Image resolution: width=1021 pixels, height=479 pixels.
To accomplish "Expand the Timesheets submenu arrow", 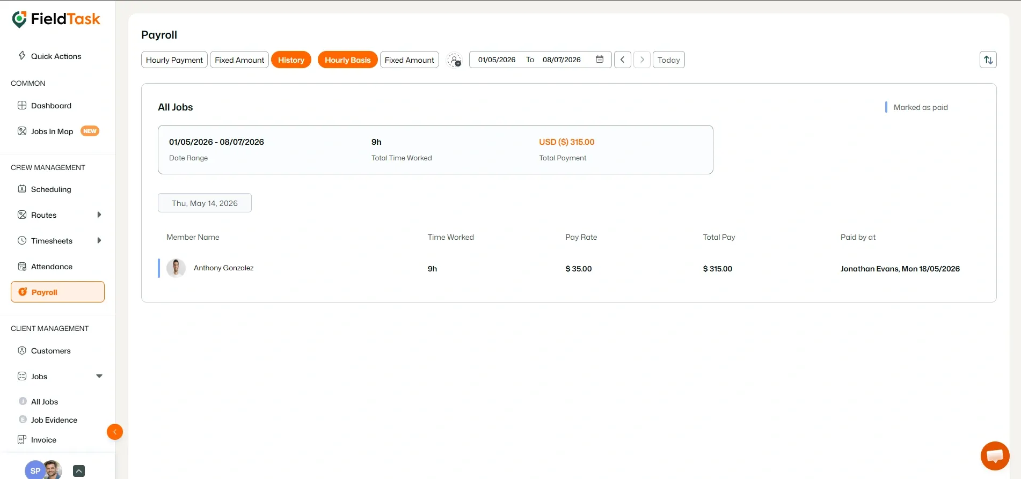I will tap(99, 240).
